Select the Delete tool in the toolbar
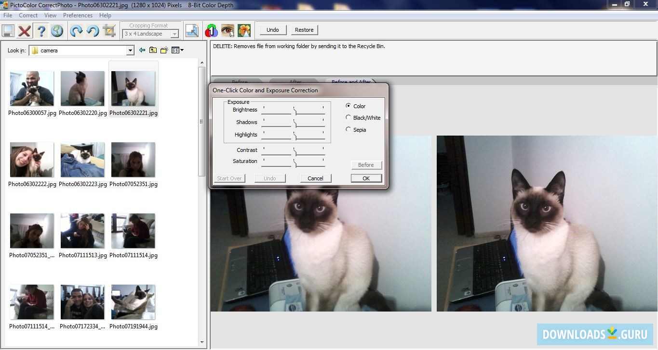Screen dimensions: 658x350 click(x=24, y=31)
